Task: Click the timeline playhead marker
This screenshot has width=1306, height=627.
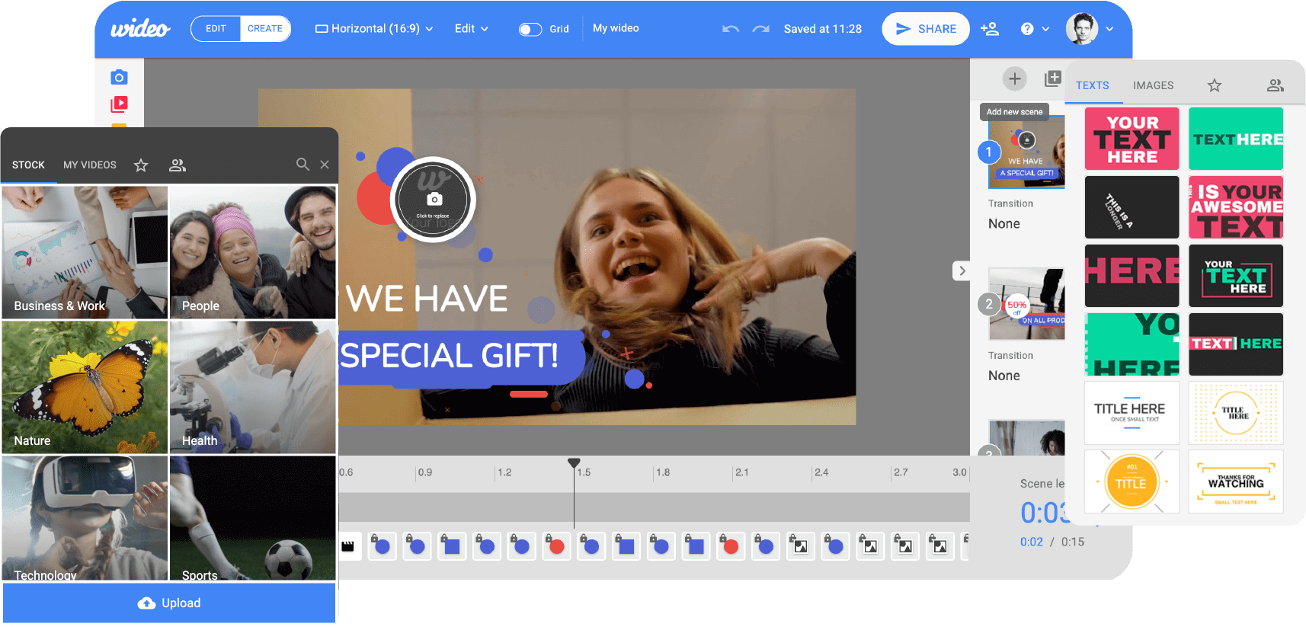Action: (574, 463)
